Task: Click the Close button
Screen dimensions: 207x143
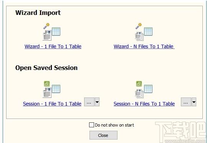Action: 103,135
